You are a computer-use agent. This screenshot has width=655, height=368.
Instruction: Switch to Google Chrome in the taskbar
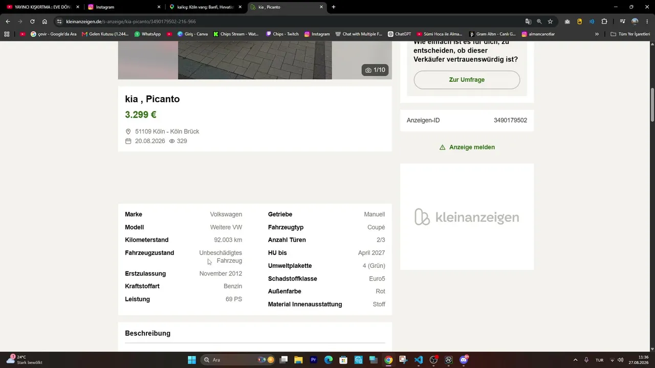coord(388,360)
